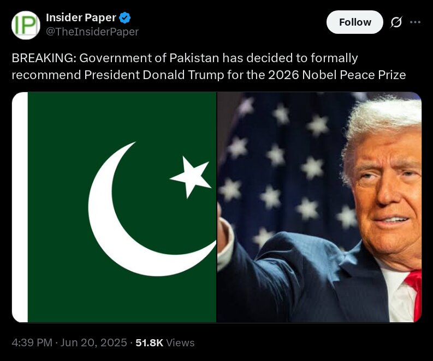Image resolution: width=433 pixels, height=361 pixels.
Task: Visit the @TheInsiderPaper handle link
Action: click(92, 32)
